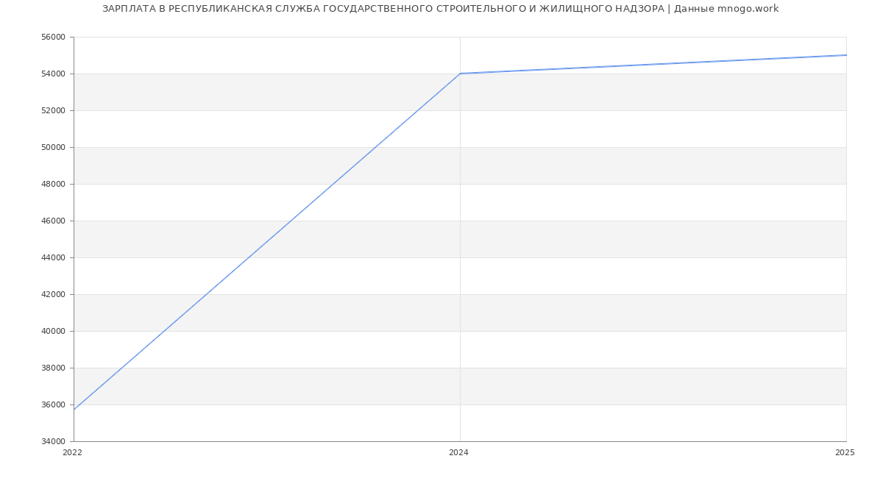Select the 56000 y-axis label
This screenshot has height=478, width=883.
point(53,38)
